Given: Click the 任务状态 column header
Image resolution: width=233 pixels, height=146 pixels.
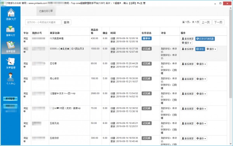Looking at the screenshot, I should pos(146,33).
